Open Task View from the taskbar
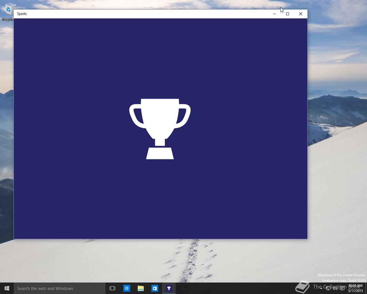Image resolution: width=367 pixels, height=294 pixels. 112,288
